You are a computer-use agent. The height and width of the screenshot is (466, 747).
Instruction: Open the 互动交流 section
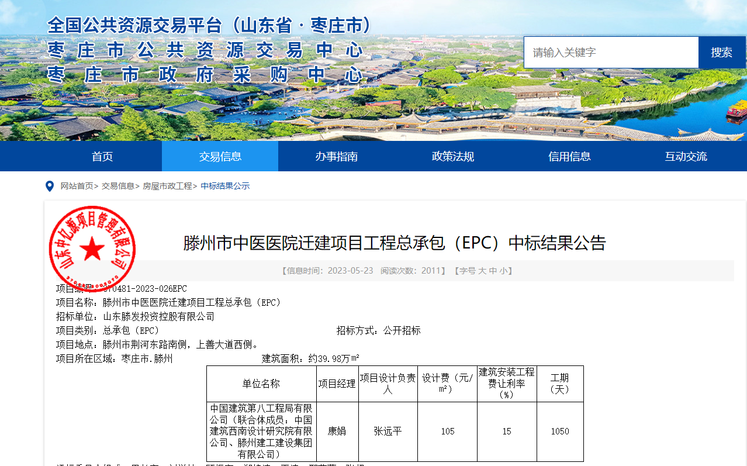tap(686, 156)
